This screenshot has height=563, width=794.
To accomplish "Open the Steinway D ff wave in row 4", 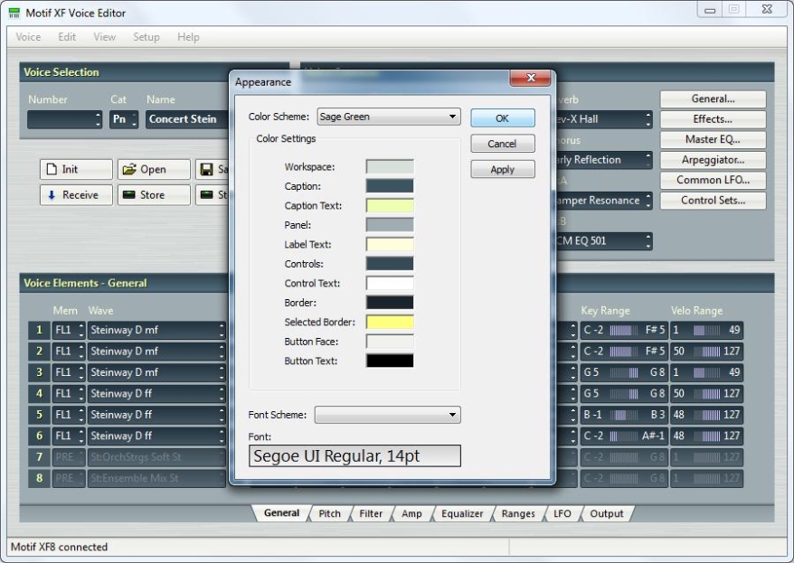I will click(x=156, y=393).
